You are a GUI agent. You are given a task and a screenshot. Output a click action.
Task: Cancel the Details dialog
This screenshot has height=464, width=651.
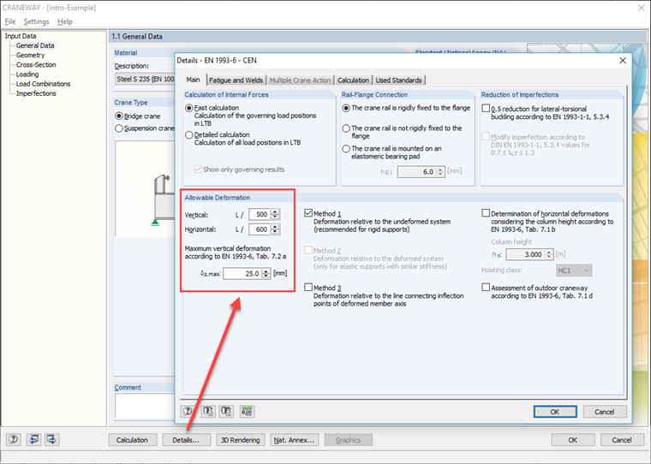pyautogui.click(x=605, y=412)
